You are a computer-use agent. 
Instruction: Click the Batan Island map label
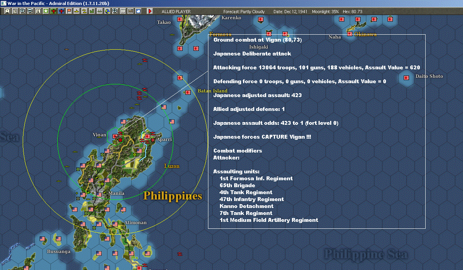click(x=213, y=91)
